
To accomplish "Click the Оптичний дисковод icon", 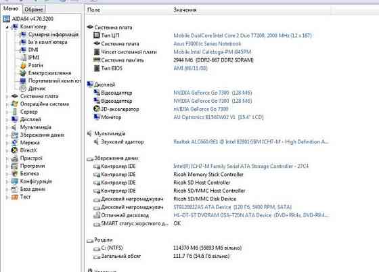I will click(x=97, y=215).
